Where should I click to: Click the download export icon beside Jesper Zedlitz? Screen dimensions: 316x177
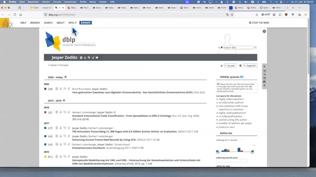[x=85, y=58]
